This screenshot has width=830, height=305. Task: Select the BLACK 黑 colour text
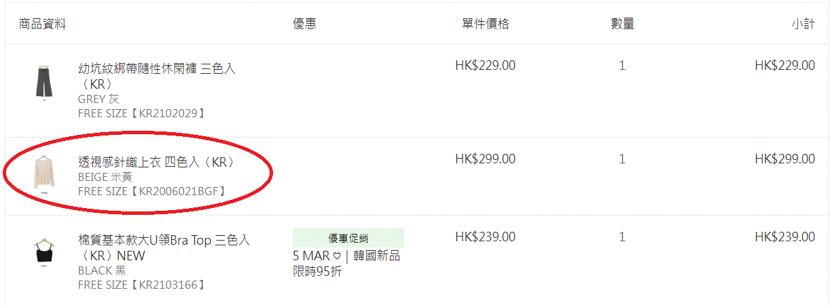coord(102,270)
